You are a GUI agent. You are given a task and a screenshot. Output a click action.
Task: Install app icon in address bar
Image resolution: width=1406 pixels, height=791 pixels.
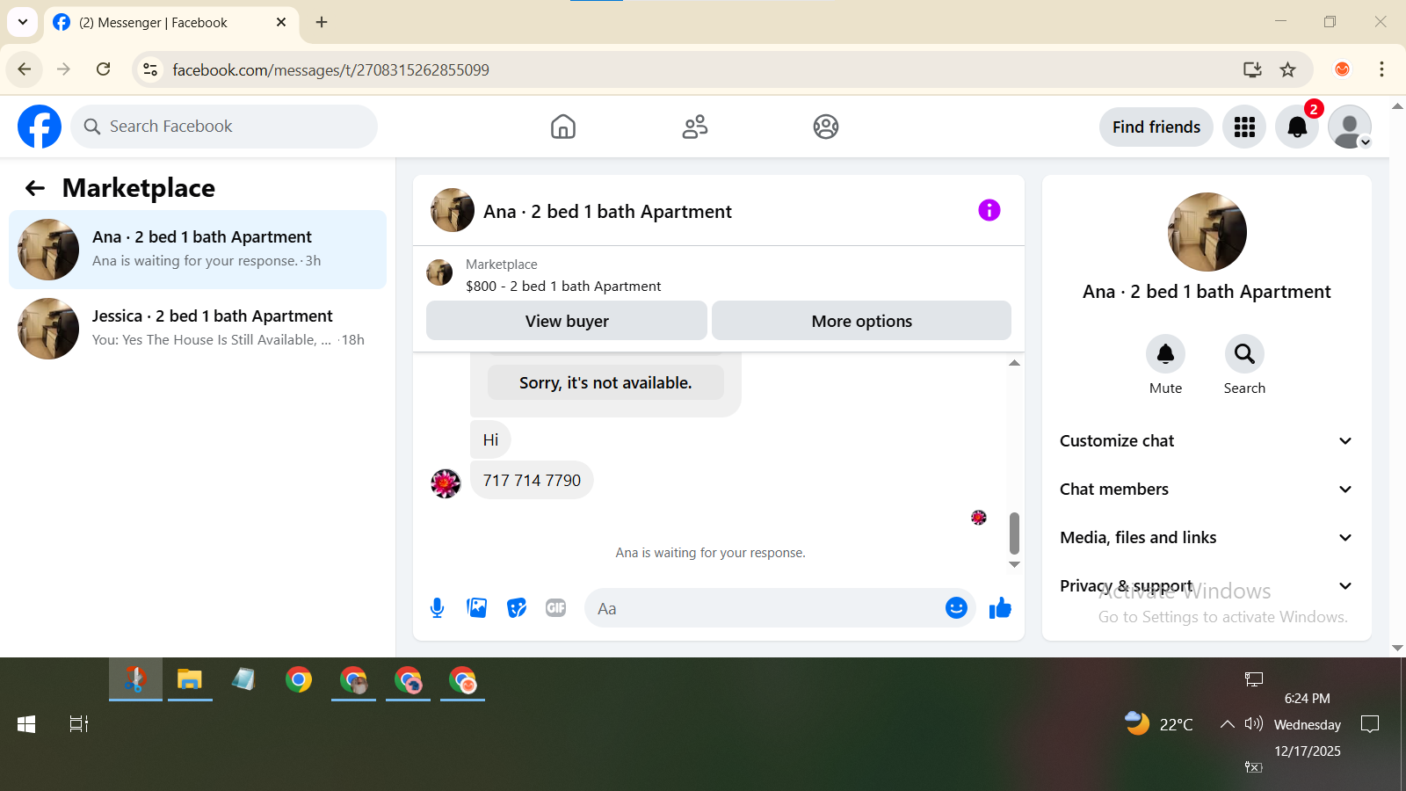(x=1252, y=69)
